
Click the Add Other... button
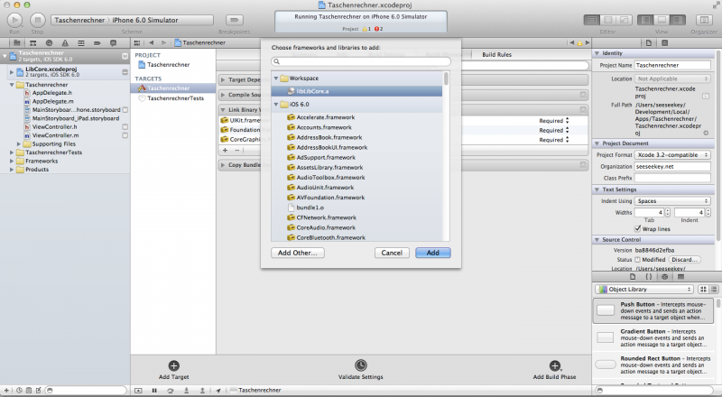(298, 253)
